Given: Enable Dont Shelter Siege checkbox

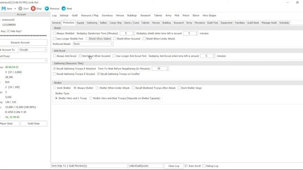Looking at the screenshot, I should pos(179,88).
